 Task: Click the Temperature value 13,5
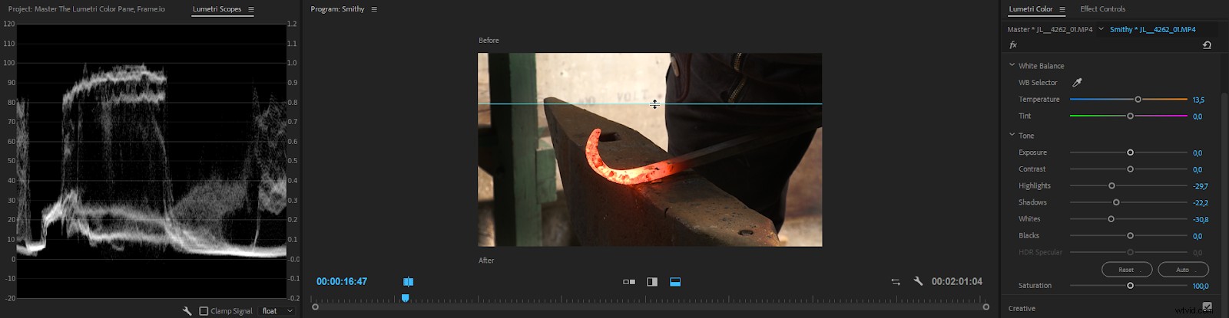click(x=1198, y=100)
